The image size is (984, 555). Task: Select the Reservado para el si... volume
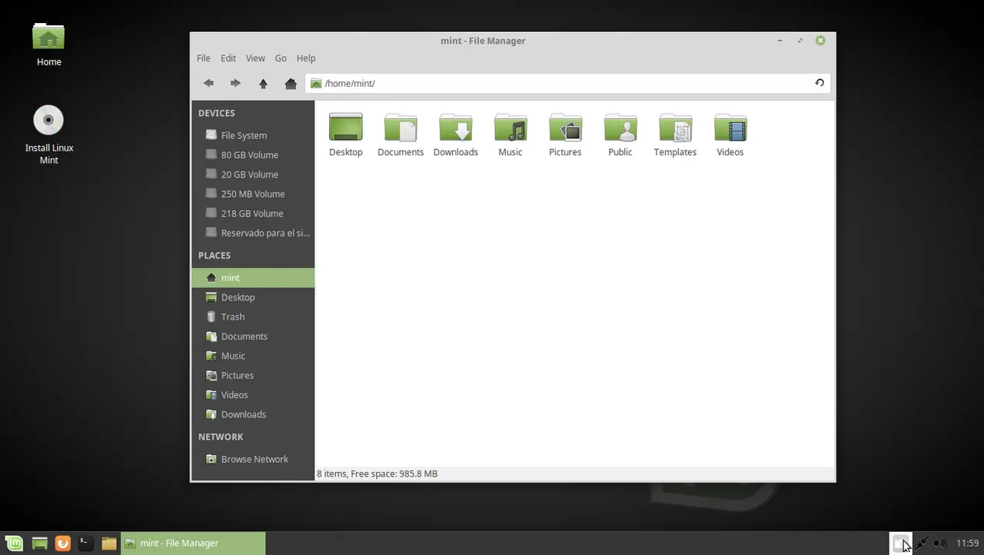[253, 233]
